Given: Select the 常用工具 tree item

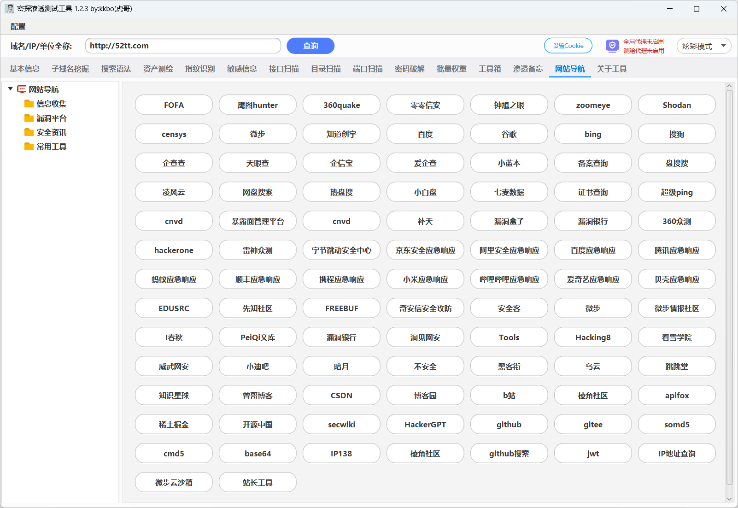Looking at the screenshot, I should (52, 147).
